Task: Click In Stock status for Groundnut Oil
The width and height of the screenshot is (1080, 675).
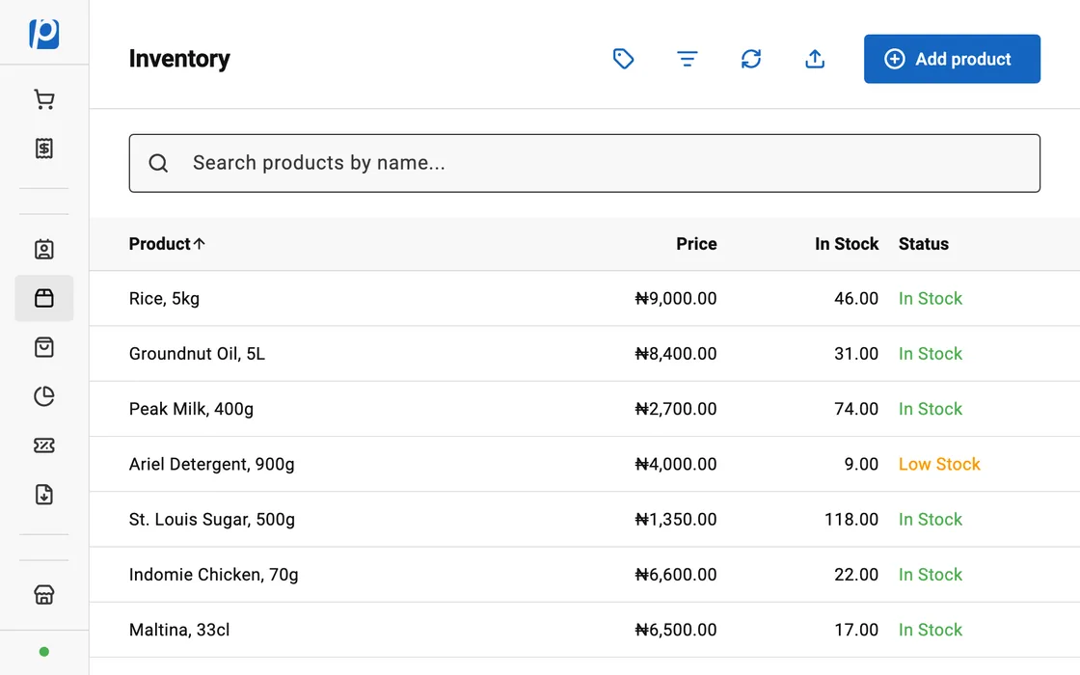Action: click(x=931, y=353)
